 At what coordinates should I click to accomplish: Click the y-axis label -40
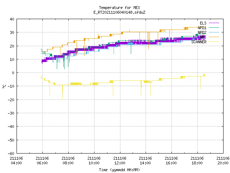[x=11, y=127]
